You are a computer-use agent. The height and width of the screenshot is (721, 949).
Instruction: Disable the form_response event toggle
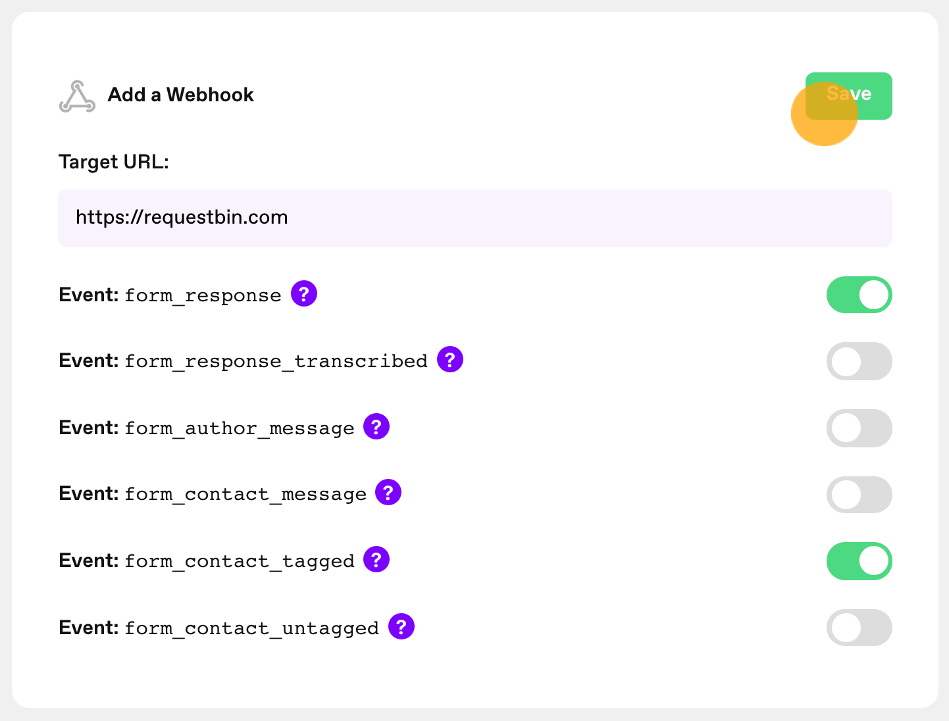[859, 295]
